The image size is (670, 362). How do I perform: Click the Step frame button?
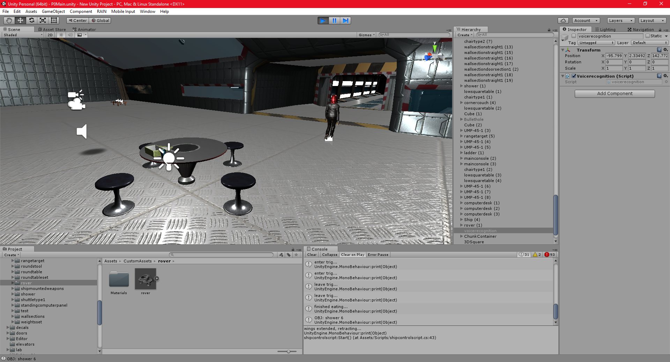click(x=345, y=21)
